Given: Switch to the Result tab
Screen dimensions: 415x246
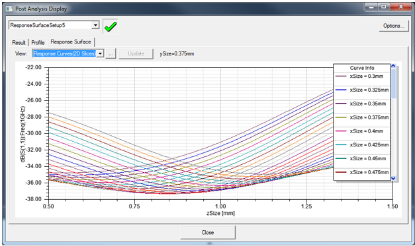Looking at the screenshot, I should point(19,42).
